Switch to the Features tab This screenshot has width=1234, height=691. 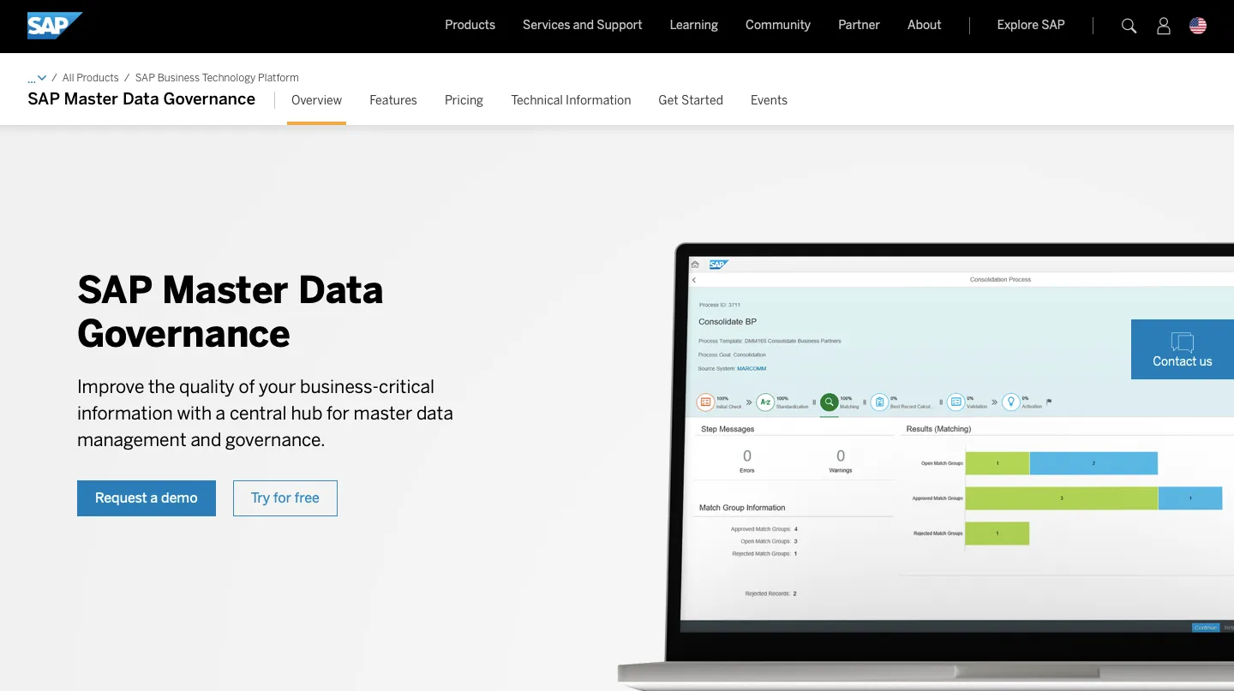[x=393, y=100]
